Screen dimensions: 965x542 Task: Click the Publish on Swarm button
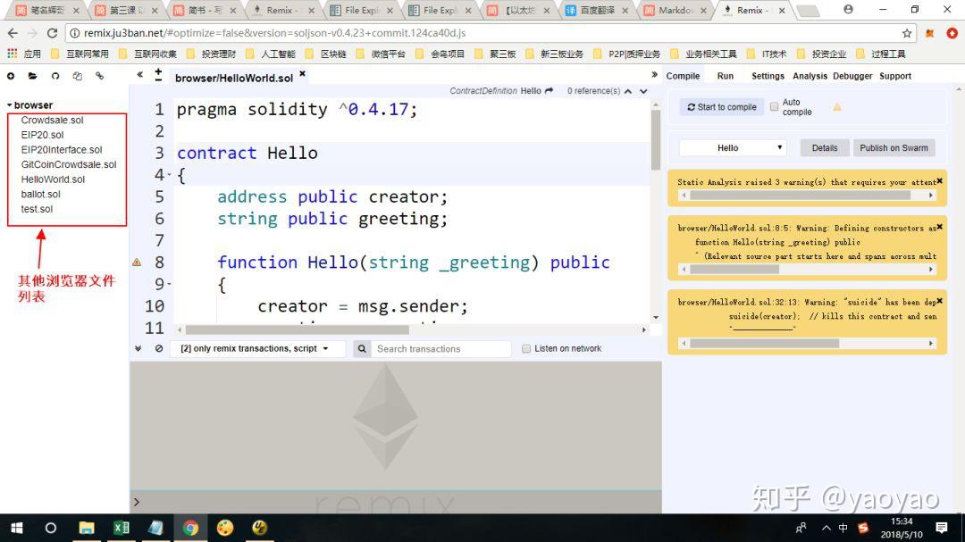point(894,148)
